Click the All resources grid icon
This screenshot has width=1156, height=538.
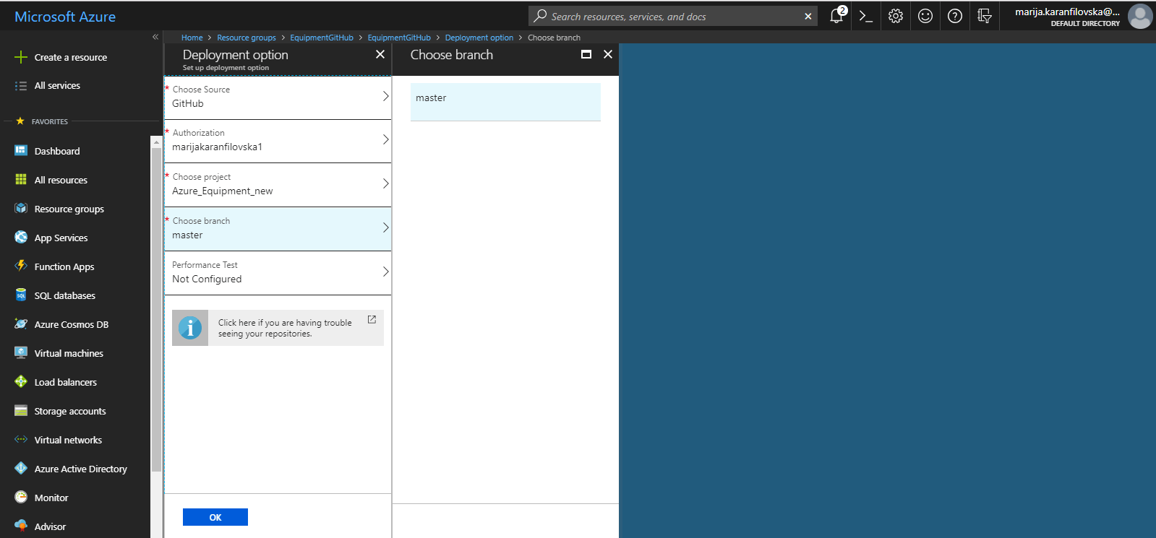[21, 179]
